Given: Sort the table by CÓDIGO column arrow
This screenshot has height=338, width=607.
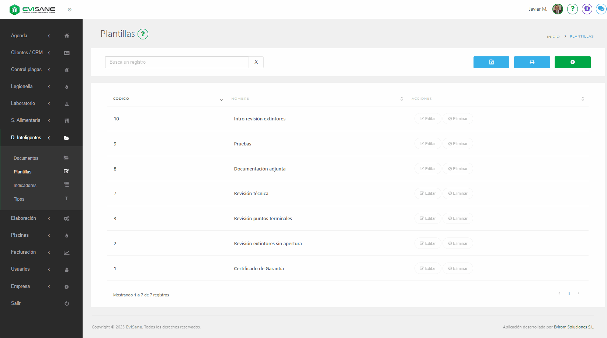Looking at the screenshot, I should [221, 100].
